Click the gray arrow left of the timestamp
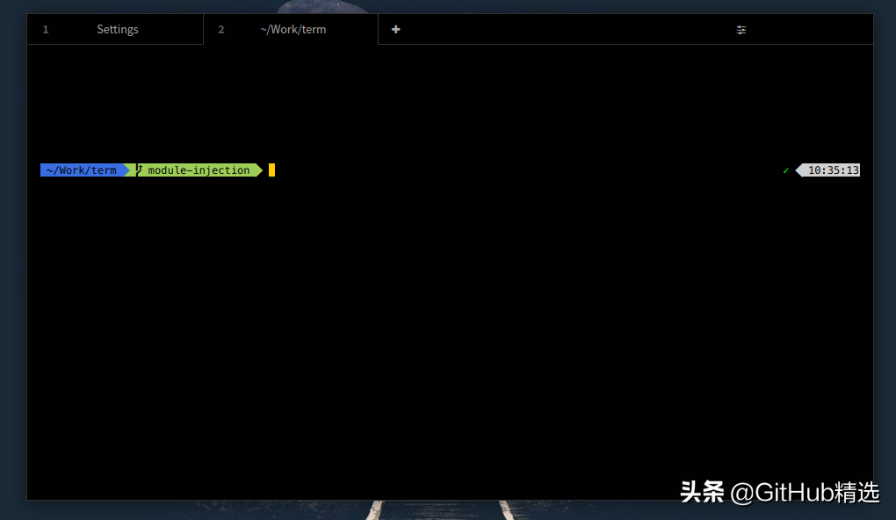 (798, 170)
